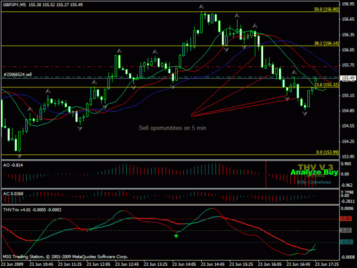Select 'Sell oportunitites on 5 min' text label

coord(173,128)
